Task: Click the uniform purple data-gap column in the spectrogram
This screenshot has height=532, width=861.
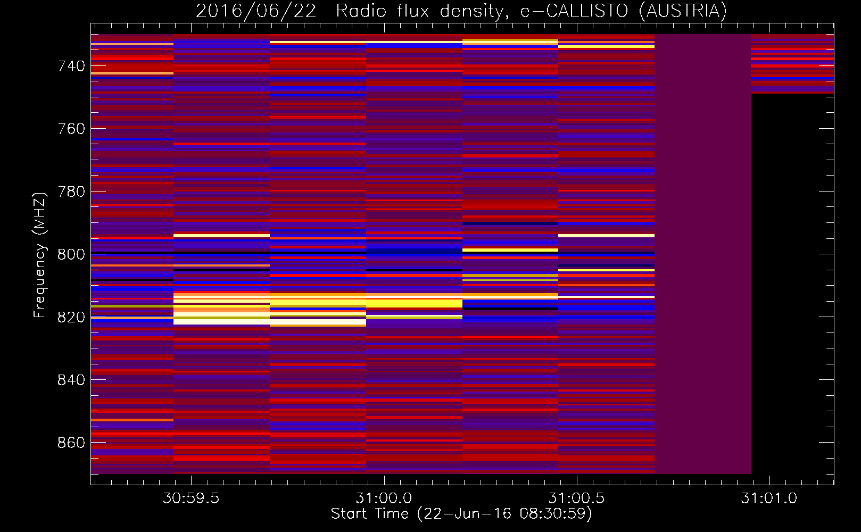Action: [702, 254]
